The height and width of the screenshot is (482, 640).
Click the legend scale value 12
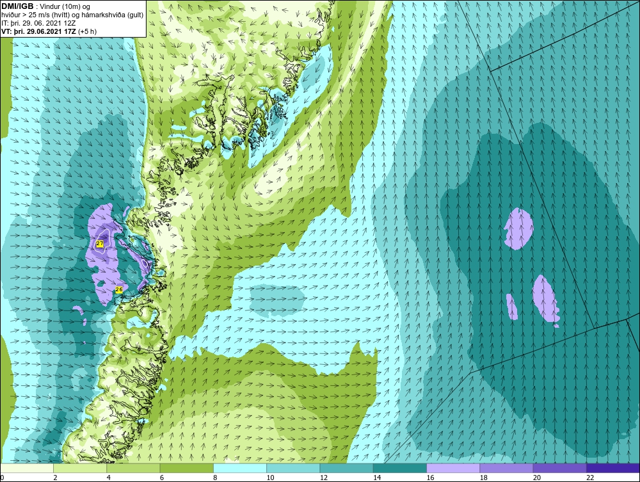coord(324,478)
